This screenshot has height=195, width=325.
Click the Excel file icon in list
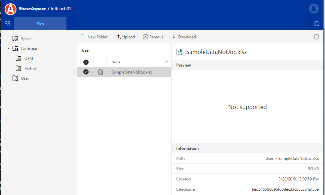[101, 72]
